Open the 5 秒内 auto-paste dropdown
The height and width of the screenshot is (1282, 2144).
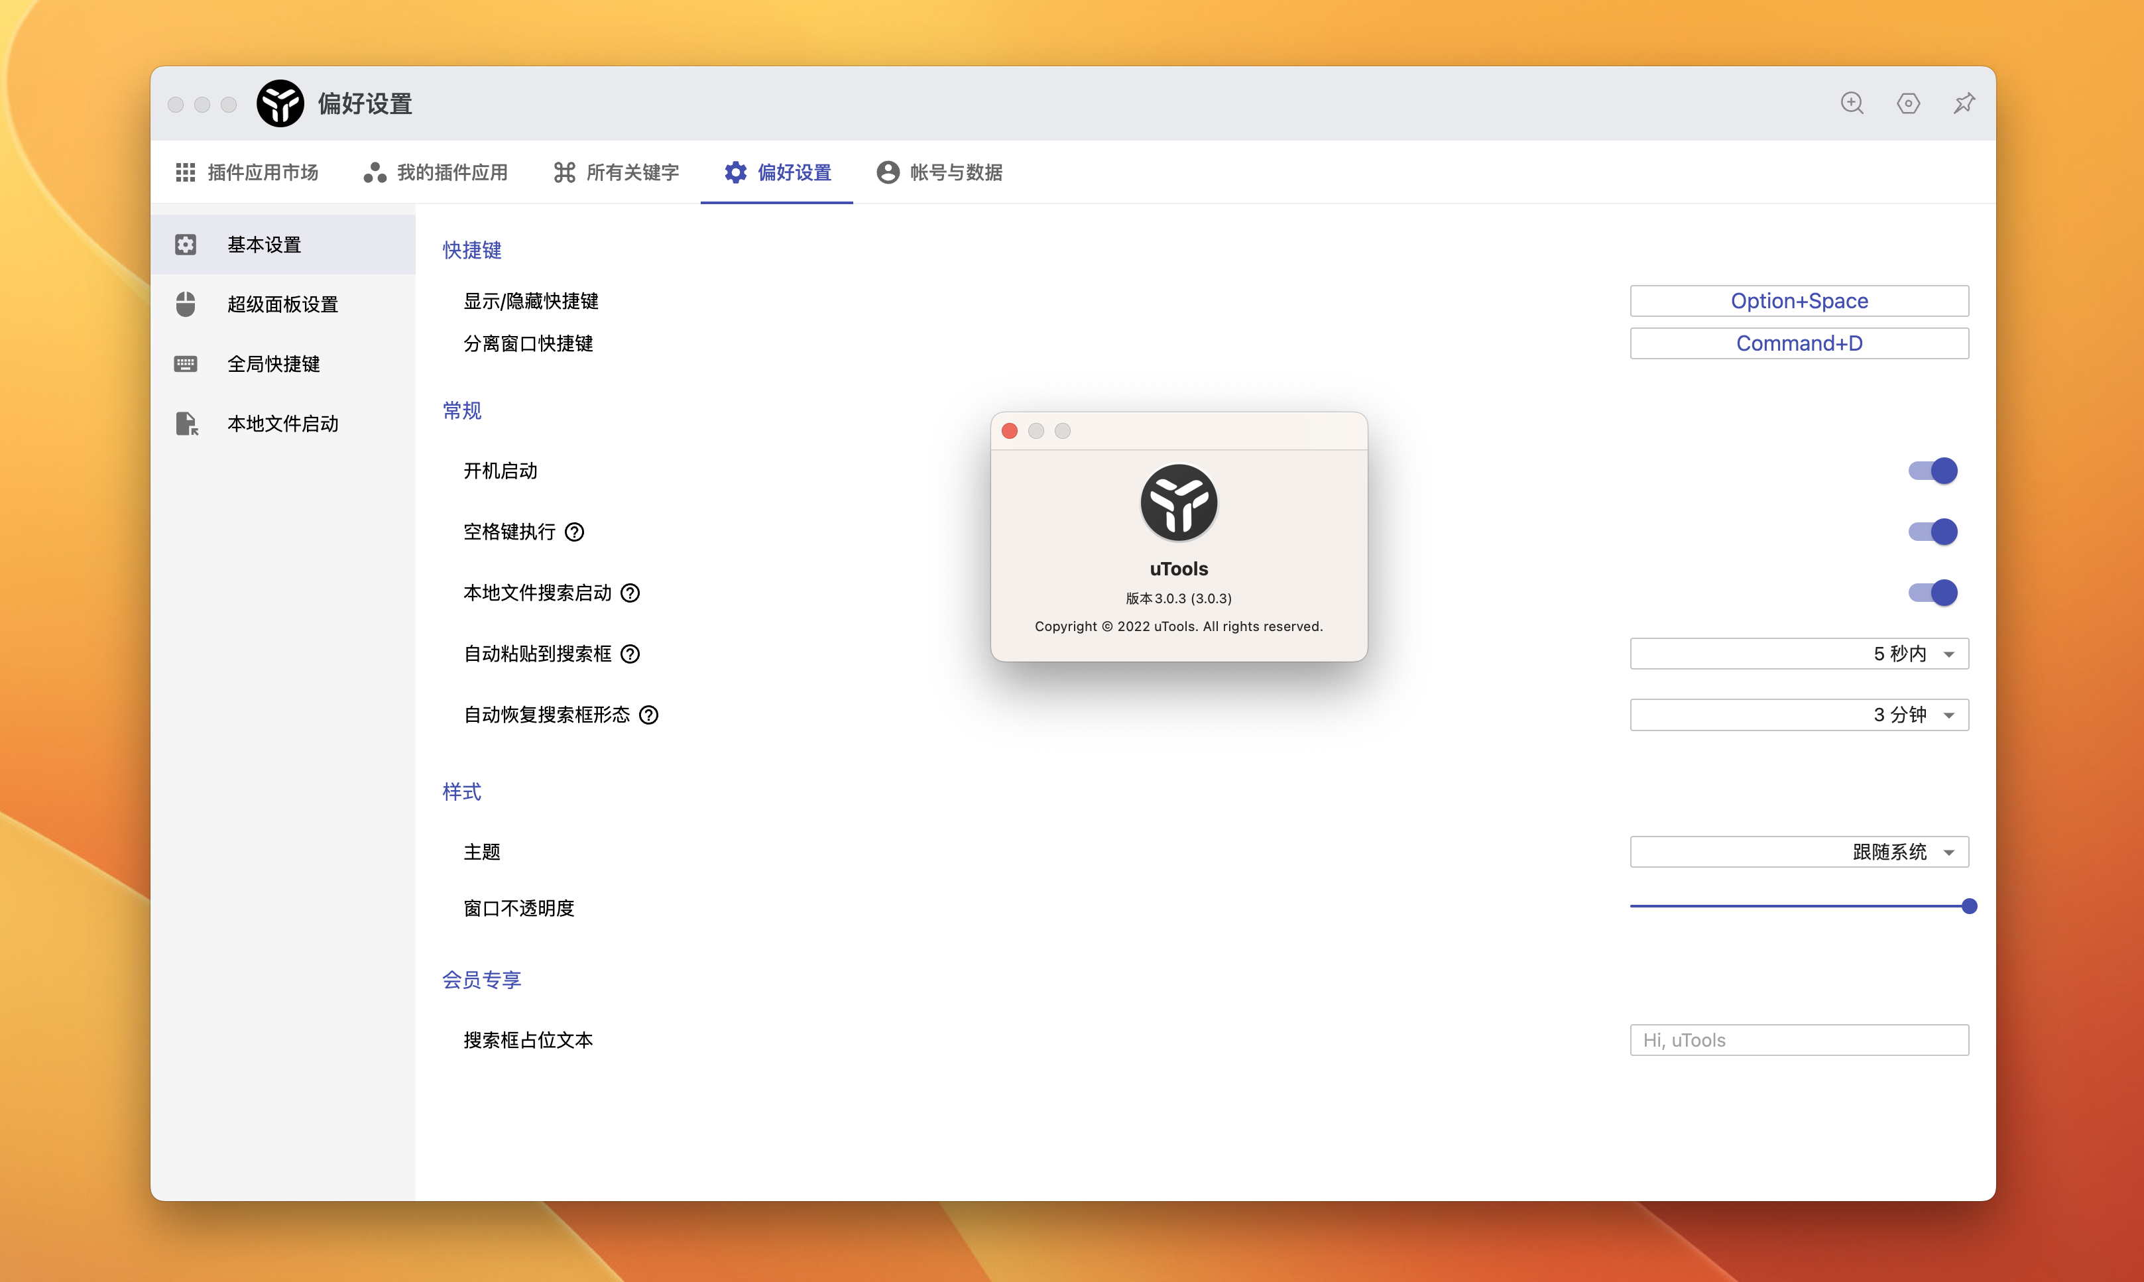point(1799,654)
